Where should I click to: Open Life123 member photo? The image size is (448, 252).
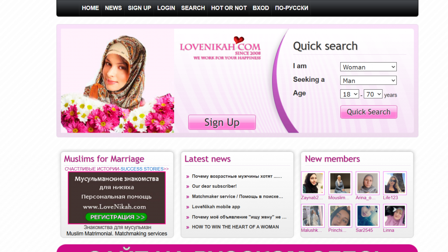395,183
